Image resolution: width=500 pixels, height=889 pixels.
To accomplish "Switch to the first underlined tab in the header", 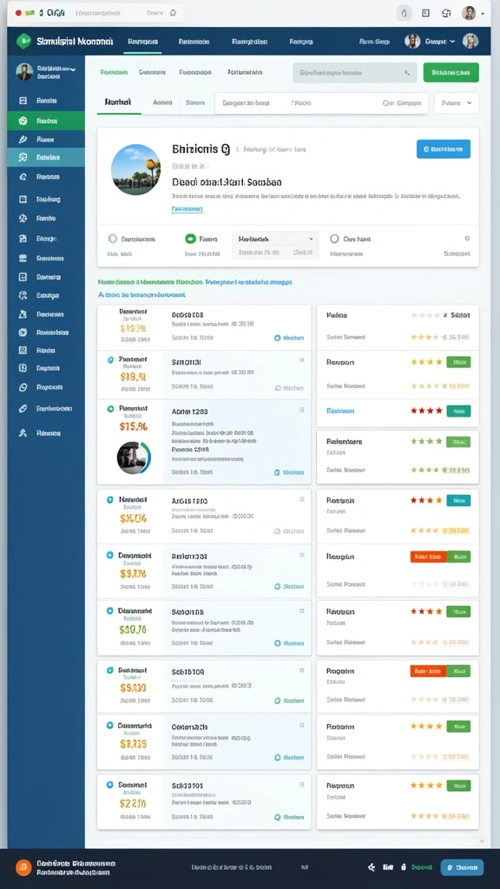I will click(143, 42).
